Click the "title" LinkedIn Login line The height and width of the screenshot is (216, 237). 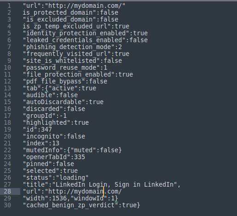[101, 184]
